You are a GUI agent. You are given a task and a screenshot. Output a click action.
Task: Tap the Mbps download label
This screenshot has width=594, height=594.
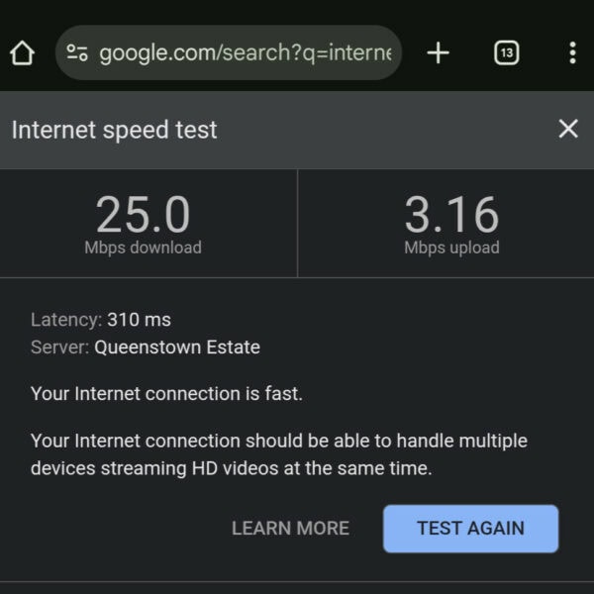pyautogui.click(x=143, y=247)
